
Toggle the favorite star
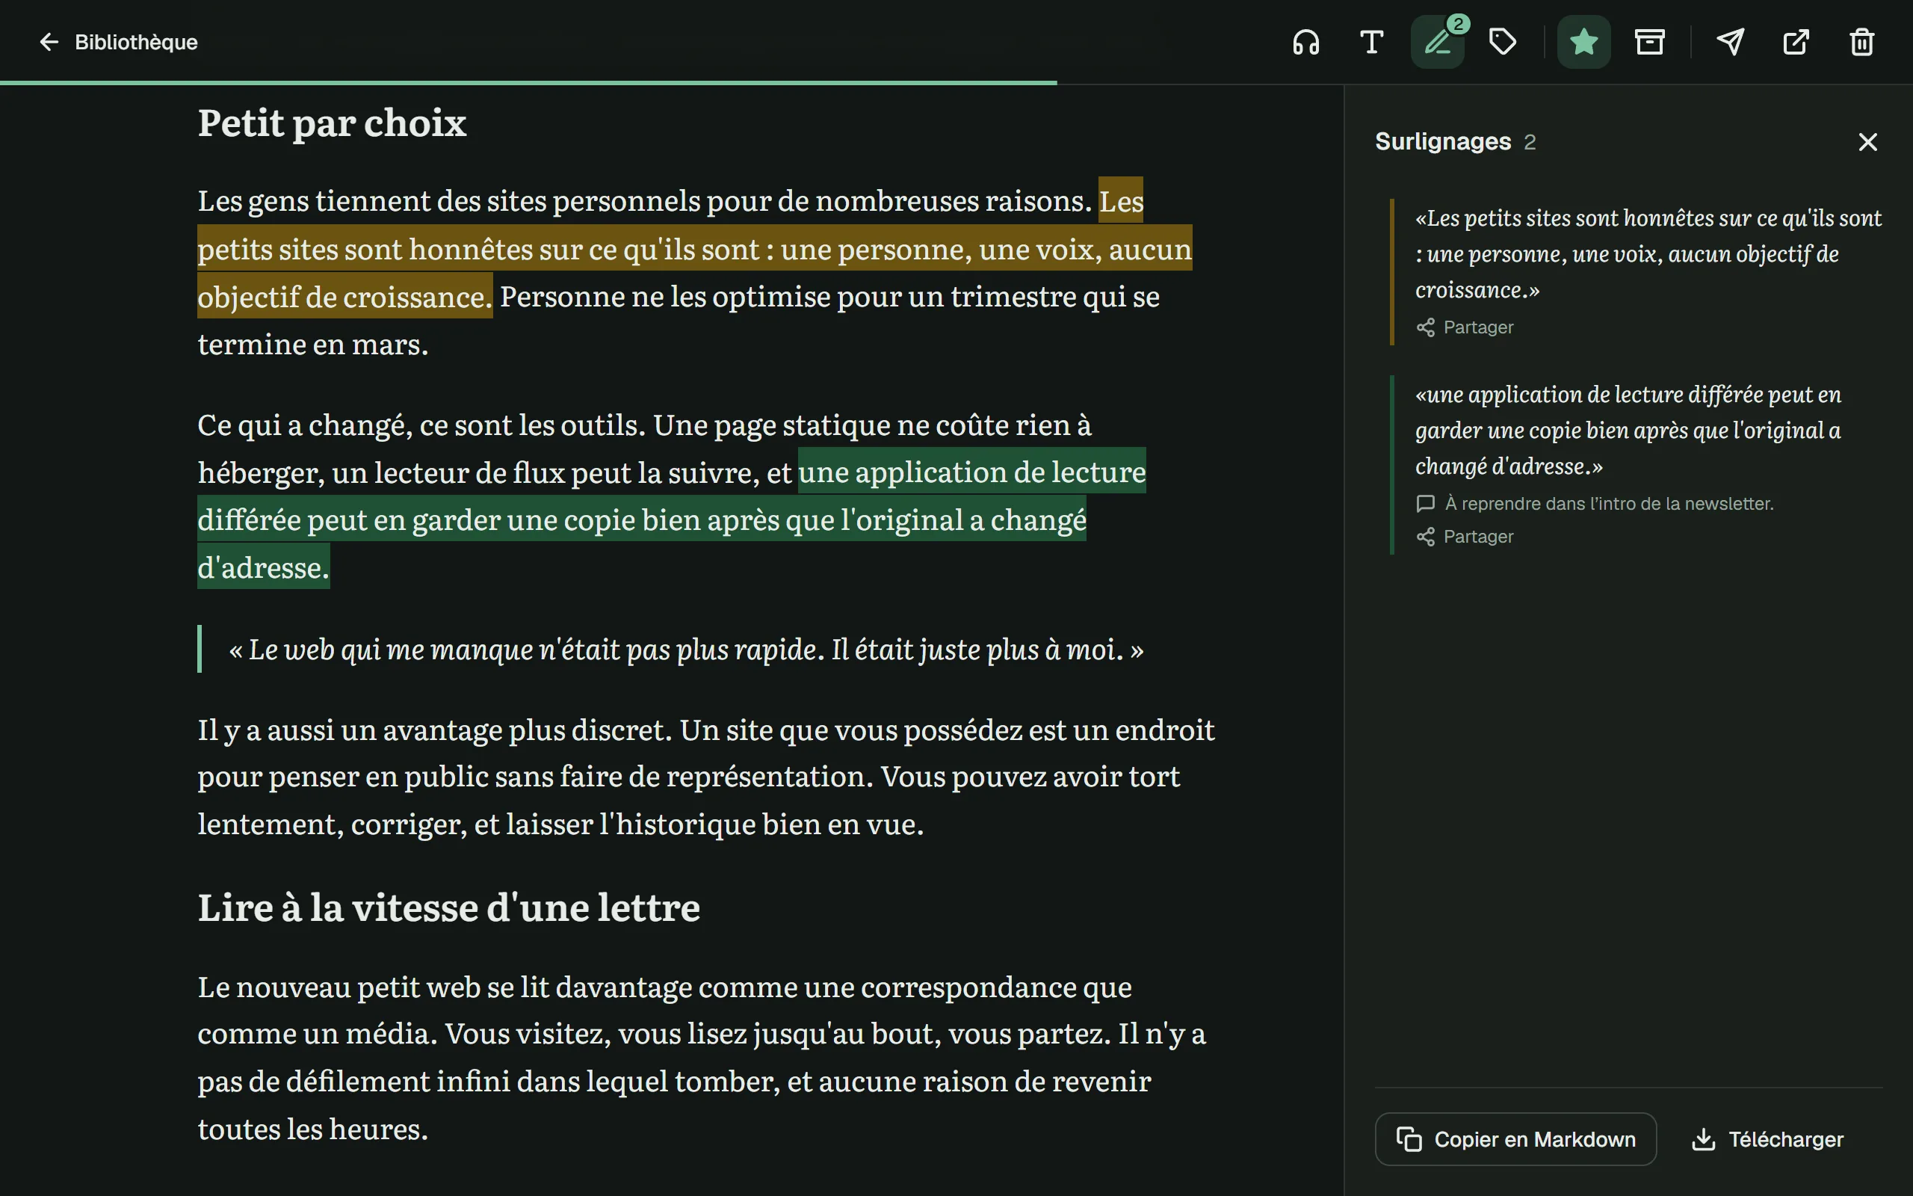pyautogui.click(x=1584, y=42)
